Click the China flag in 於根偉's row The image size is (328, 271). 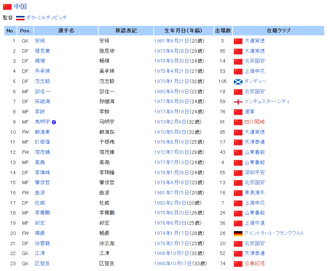[x=238, y=143]
